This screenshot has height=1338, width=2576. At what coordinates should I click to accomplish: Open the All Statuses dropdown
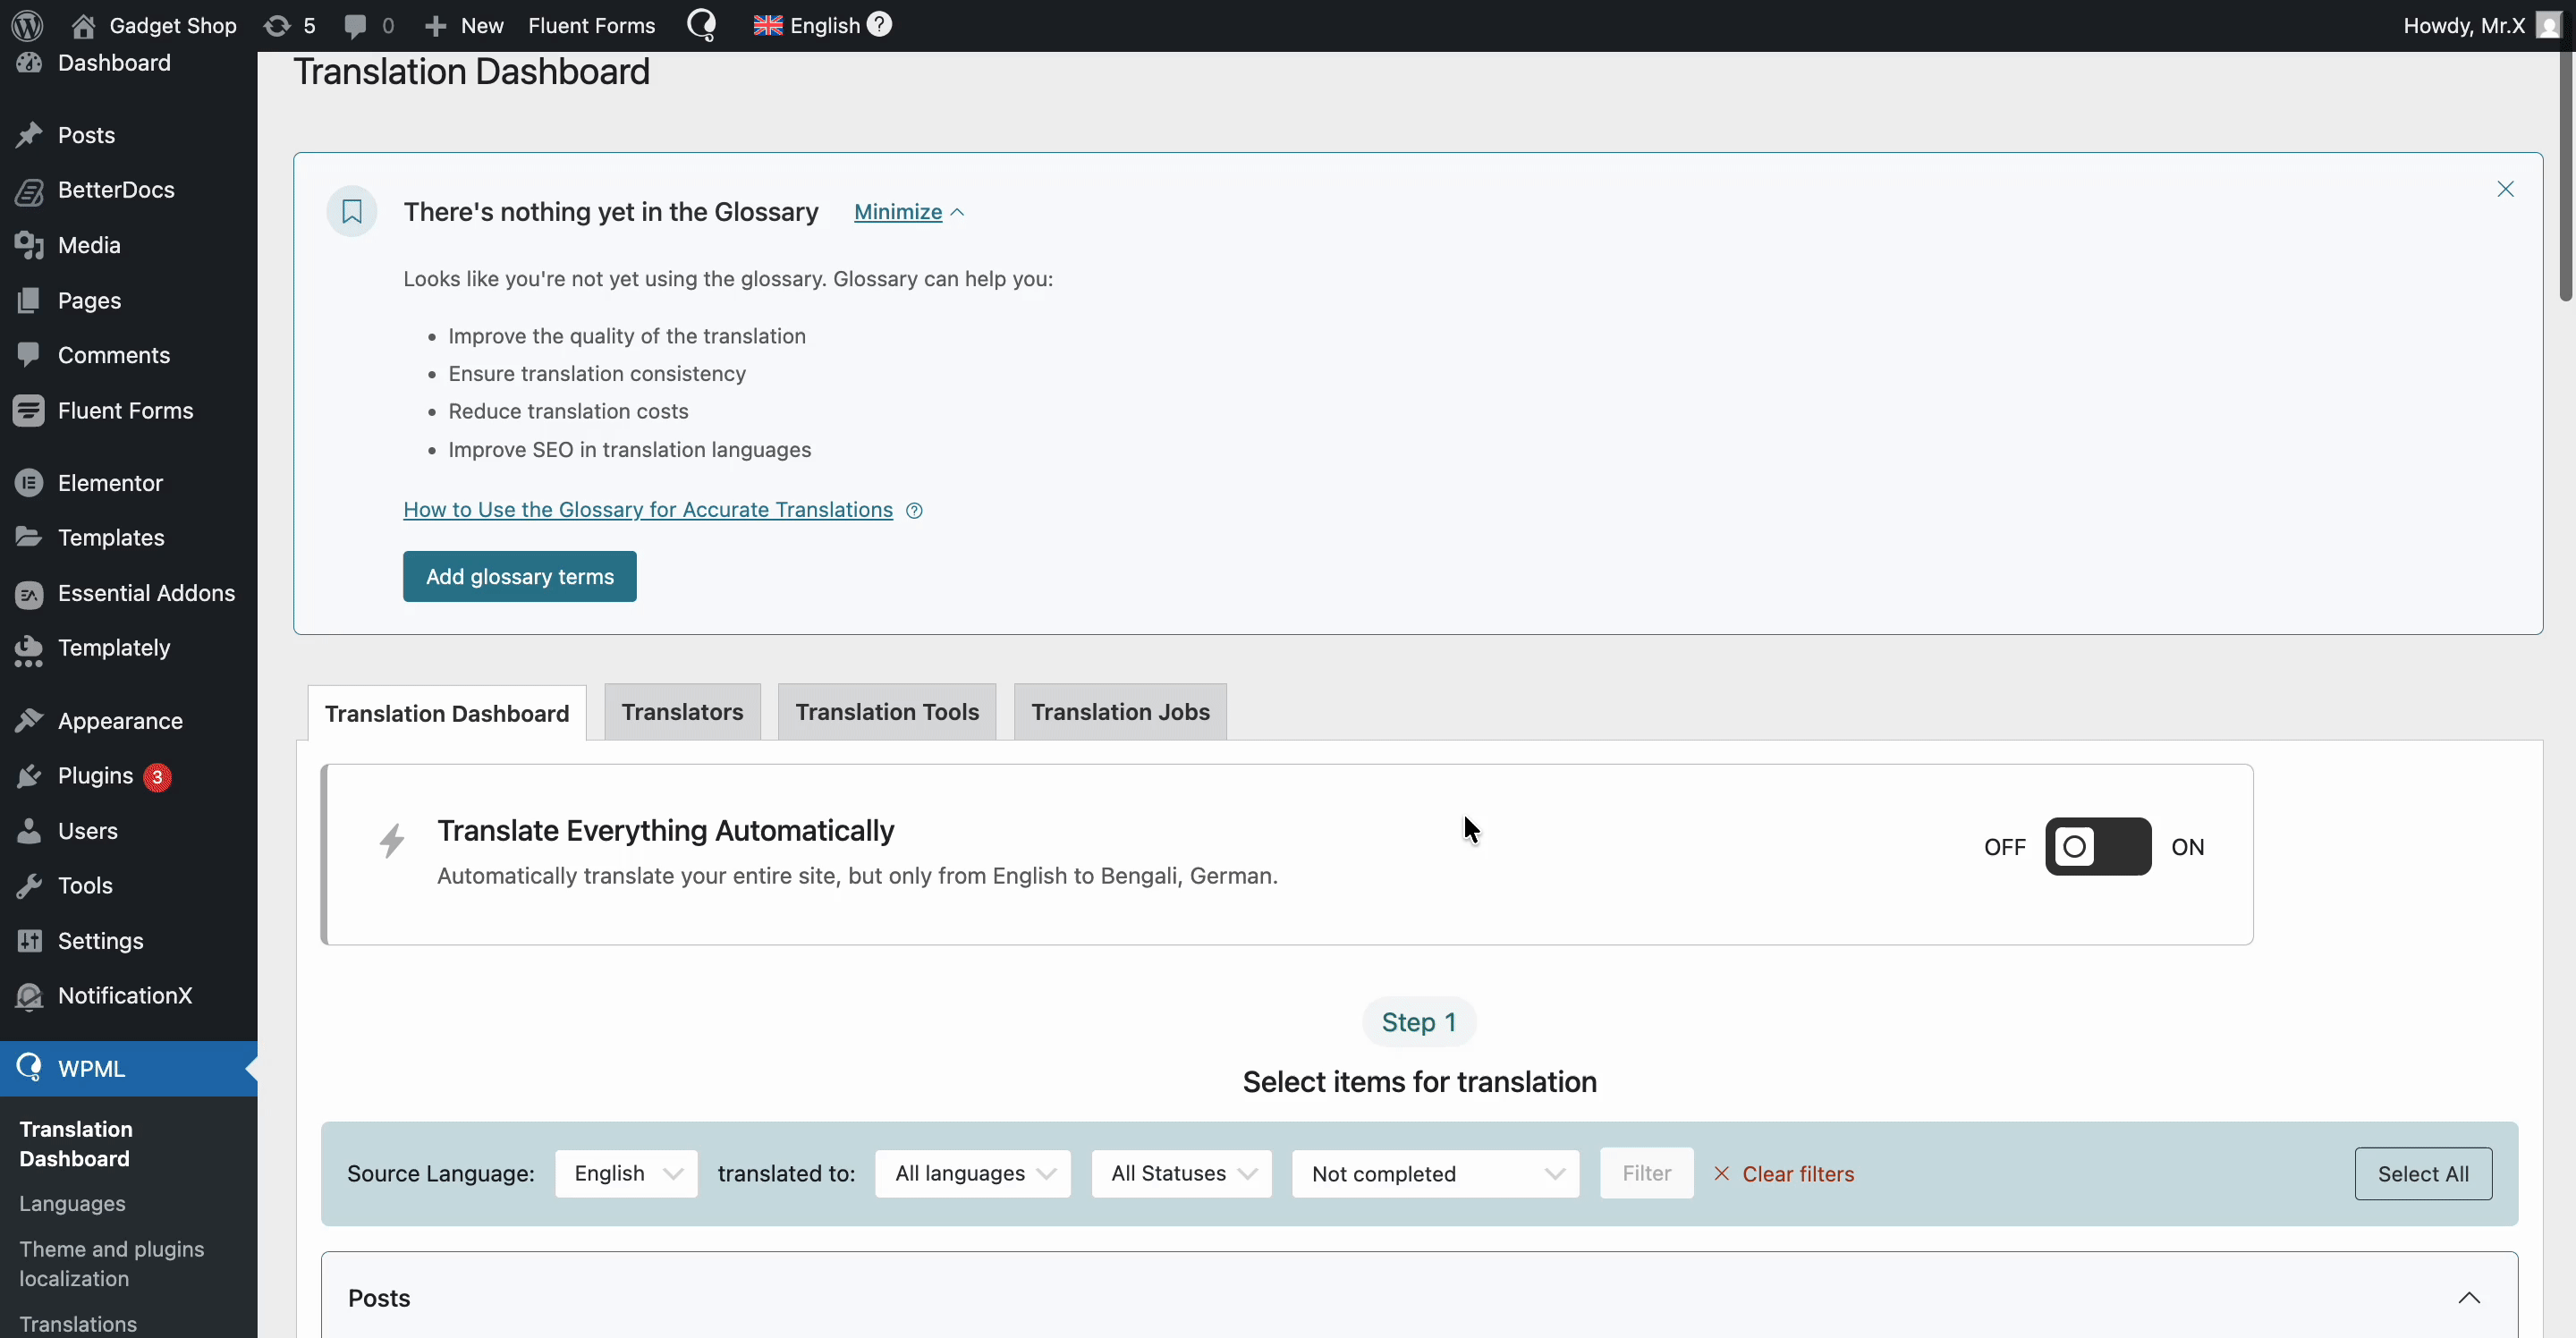pos(1181,1173)
